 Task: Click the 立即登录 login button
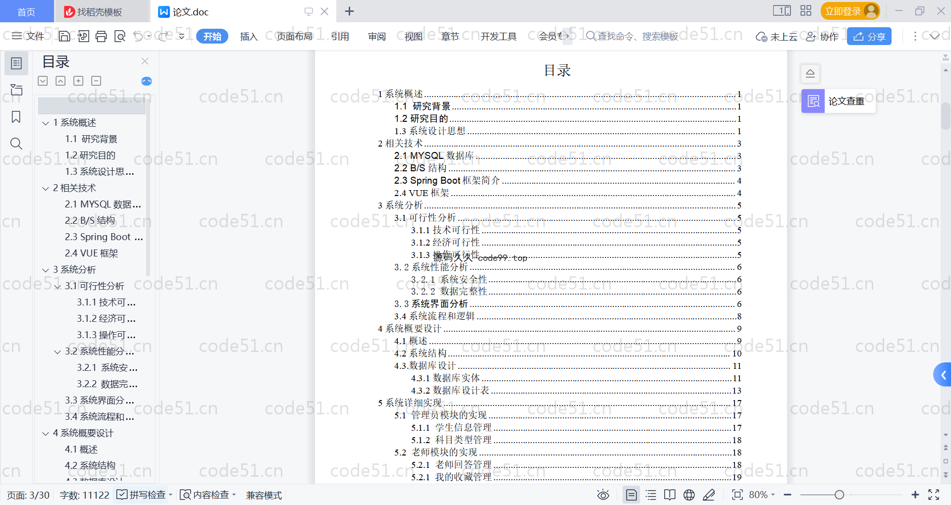[850, 11]
